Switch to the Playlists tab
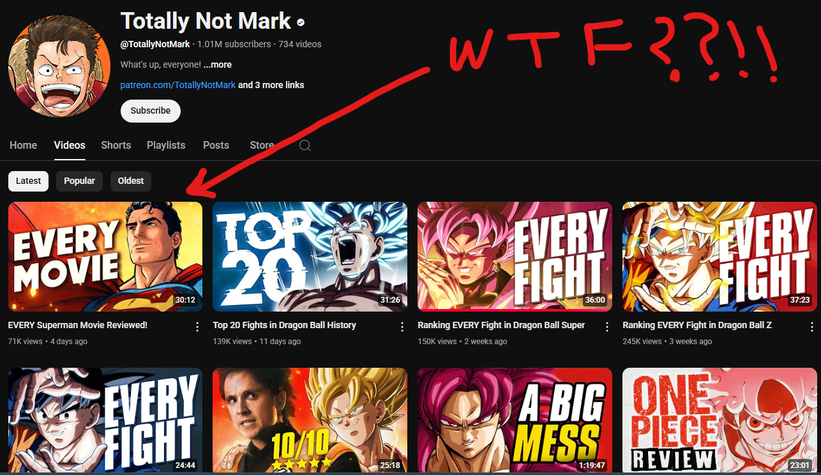 click(166, 145)
